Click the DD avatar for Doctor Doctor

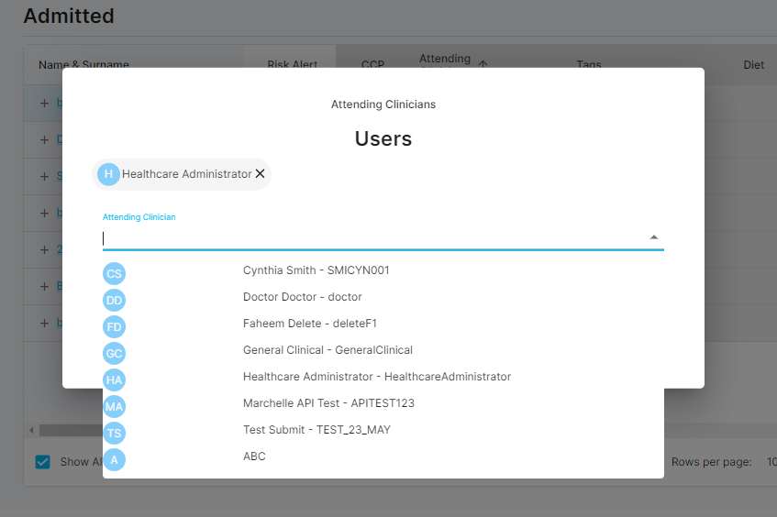[x=114, y=300]
